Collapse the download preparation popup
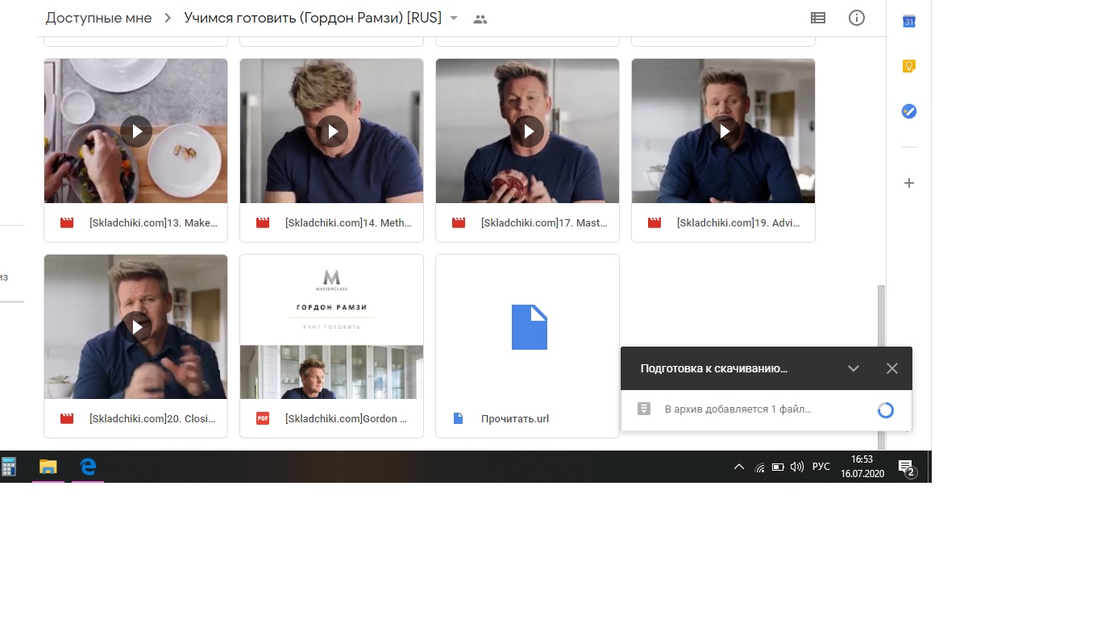Screen dimensions: 1101x619 [853, 368]
